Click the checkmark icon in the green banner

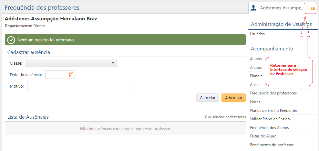tap(11, 40)
